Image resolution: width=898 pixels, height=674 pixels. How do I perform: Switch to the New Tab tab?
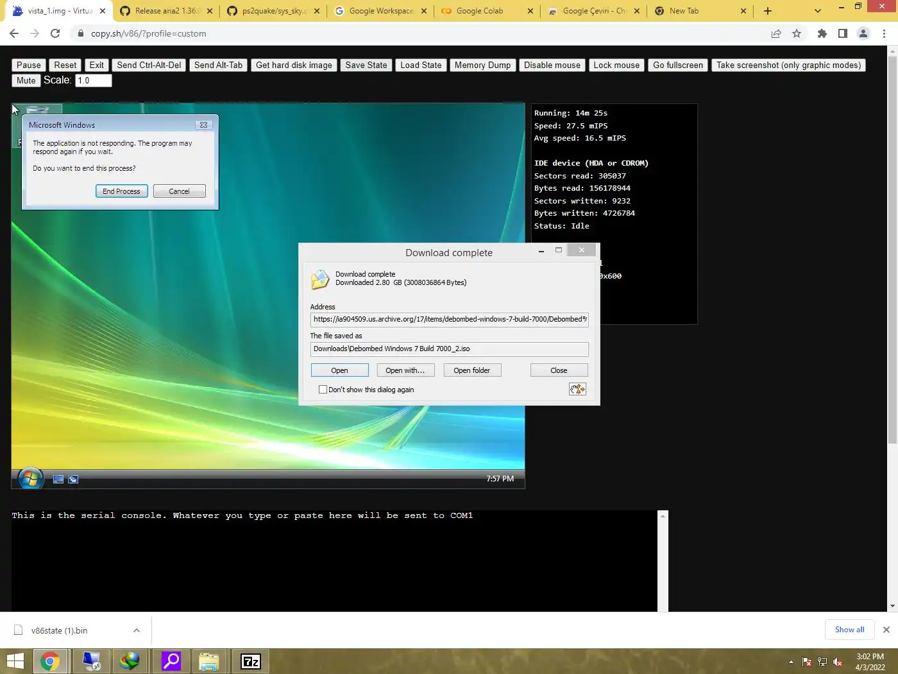tap(700, 11)
